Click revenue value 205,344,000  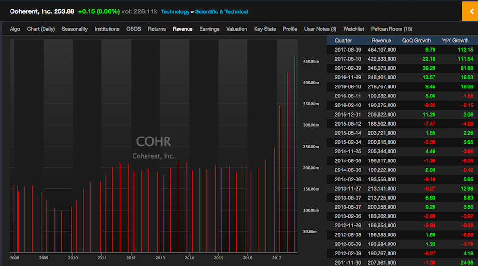pyautogui.click(x=382, y=151)
